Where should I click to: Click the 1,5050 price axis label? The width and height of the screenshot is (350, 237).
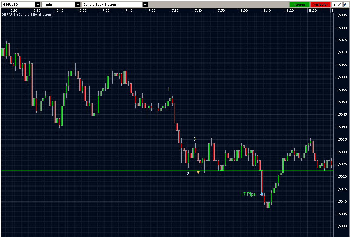click(341, 102)
